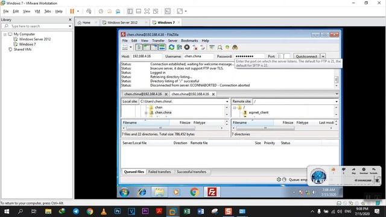Toggle directory comparison magnifier icon
386x217 pixels.
(x=220, y=47)
